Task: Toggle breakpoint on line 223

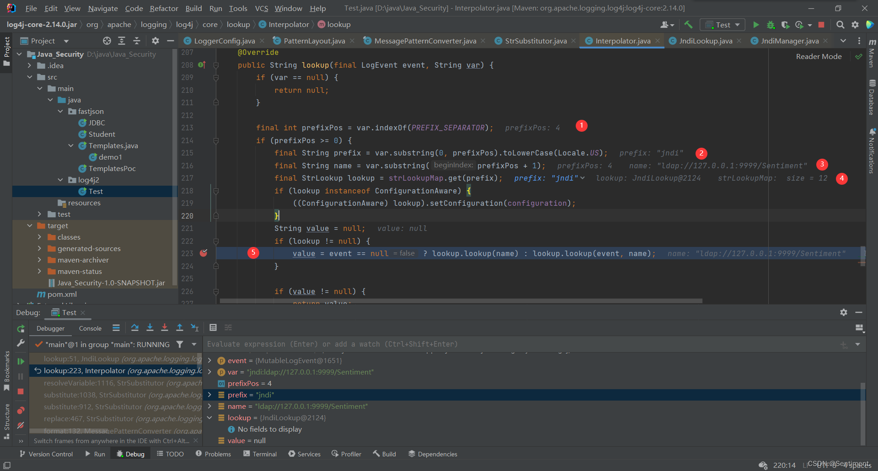Action: [x=203, y=253]
